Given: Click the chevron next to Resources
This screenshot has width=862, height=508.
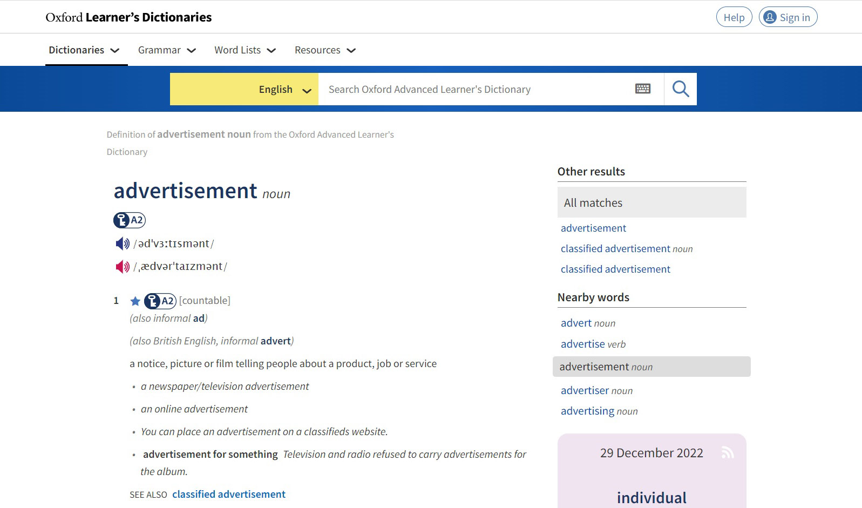Looking at the screenshot, I should point(351,51).
